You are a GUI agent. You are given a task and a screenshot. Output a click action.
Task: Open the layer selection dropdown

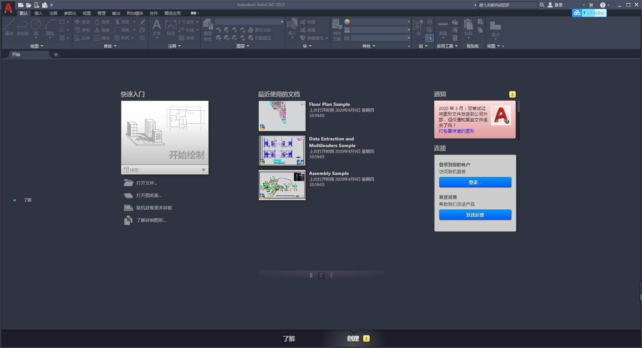pyautogui.click(x=281, y=22)
